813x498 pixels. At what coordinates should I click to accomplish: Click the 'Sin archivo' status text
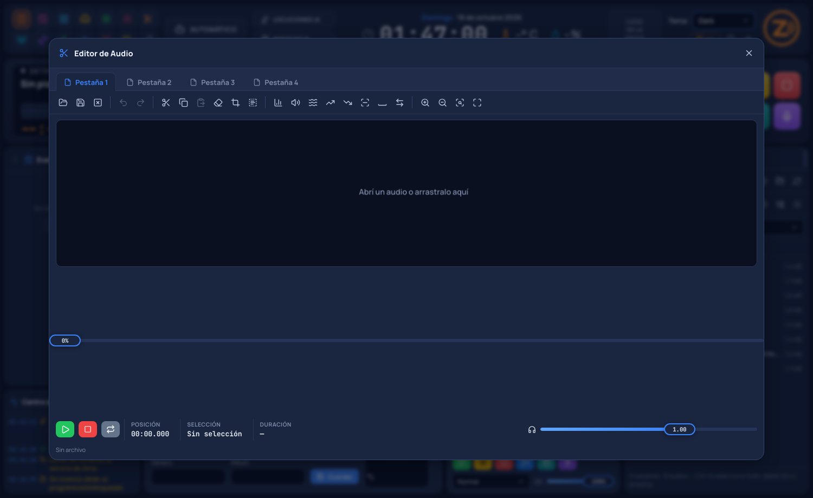(70, 450)
